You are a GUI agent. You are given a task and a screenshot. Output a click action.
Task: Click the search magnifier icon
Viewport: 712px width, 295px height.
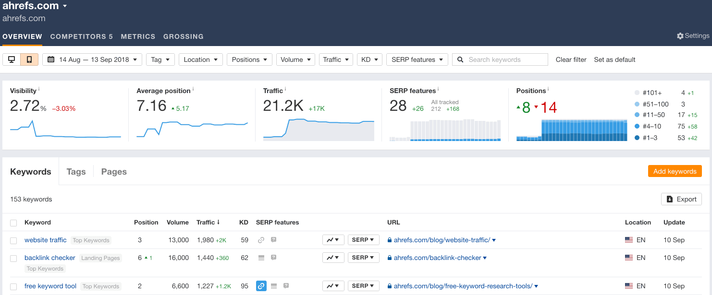(460, 59)
